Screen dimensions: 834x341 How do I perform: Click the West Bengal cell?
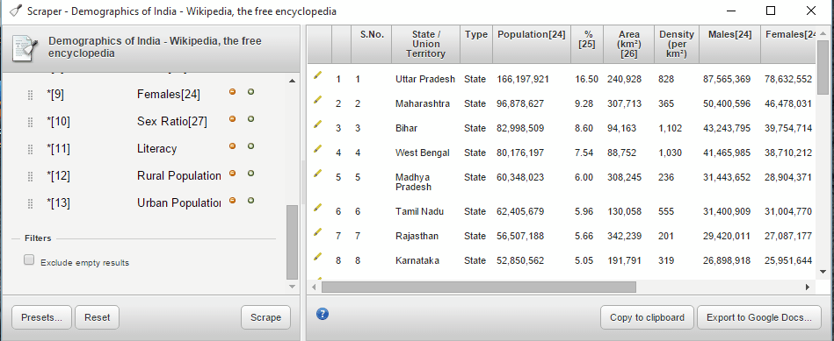(423, 153)
